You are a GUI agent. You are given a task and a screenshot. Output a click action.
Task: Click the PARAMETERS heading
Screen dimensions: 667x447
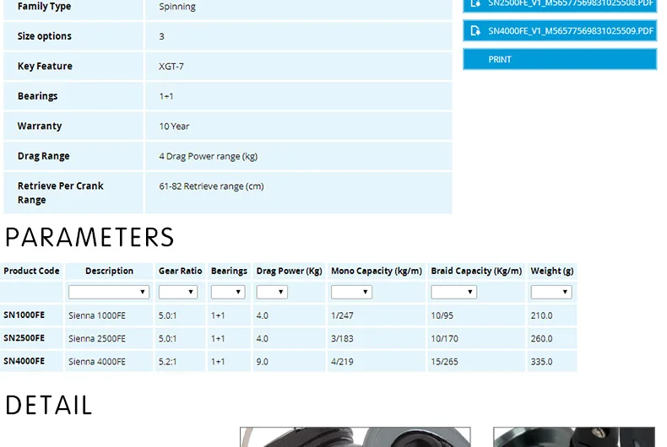[89, 237]
